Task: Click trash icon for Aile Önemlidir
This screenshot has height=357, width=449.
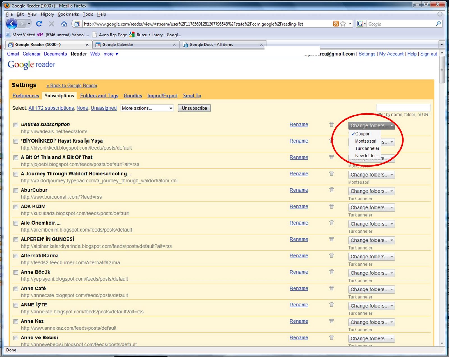Action: pyautogui.click(x=332, y=223)
